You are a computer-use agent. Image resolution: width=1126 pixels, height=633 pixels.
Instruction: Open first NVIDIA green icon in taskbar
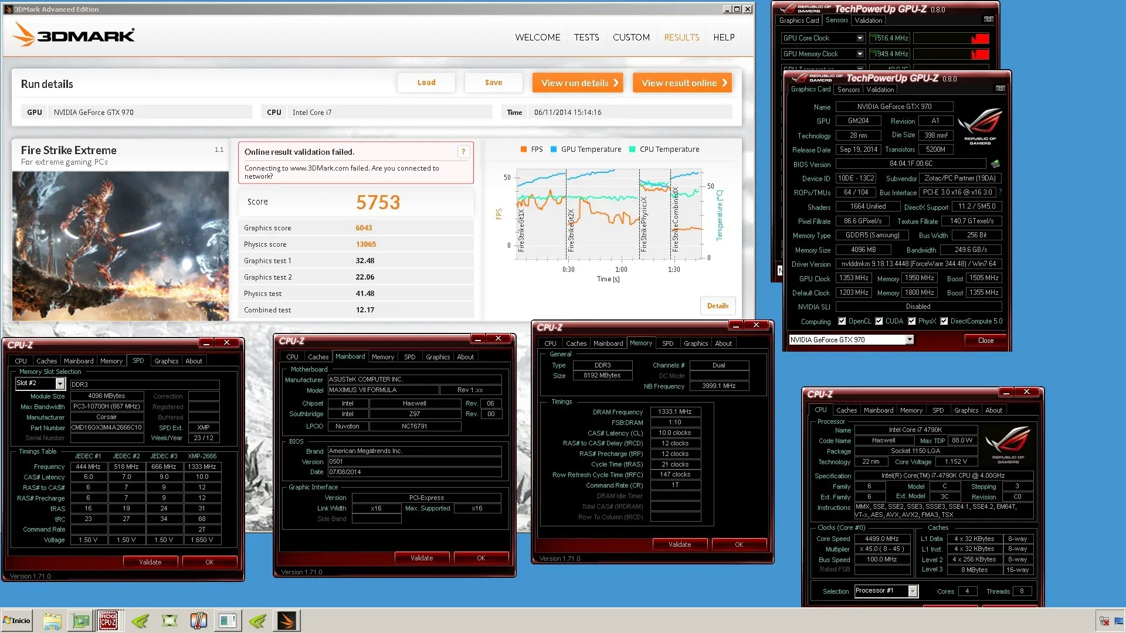[140, 621]
